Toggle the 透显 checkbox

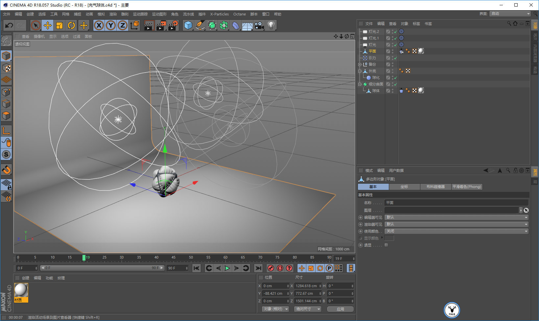pyautogui.click(x=387, y=245)
